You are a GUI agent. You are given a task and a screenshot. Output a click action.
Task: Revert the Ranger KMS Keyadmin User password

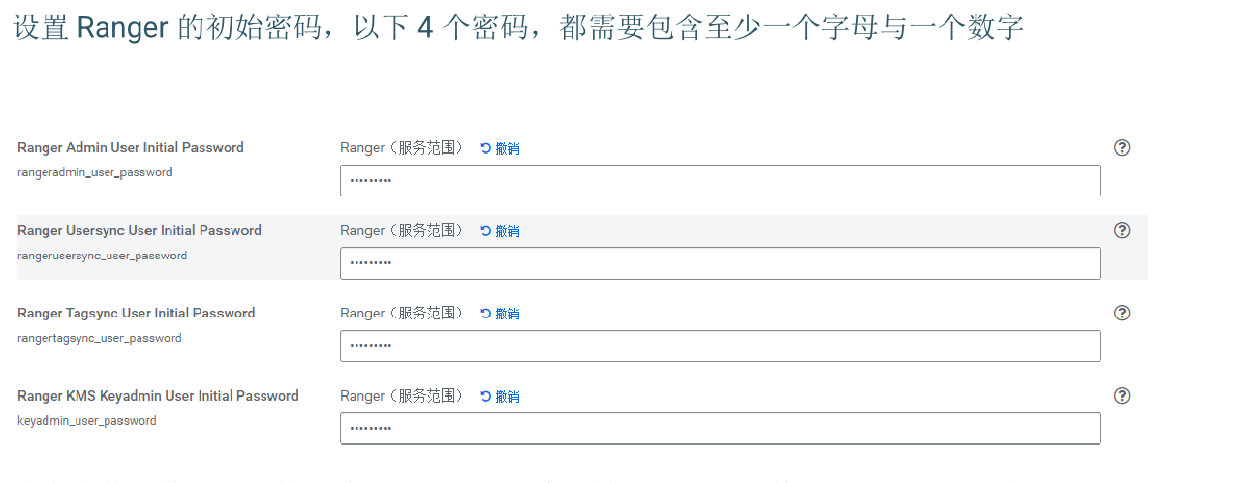500,397
